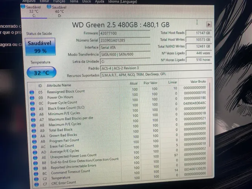Click the status icon for Command Timeout Count
This screenshot has width=252, height=189.
point(36,174)
